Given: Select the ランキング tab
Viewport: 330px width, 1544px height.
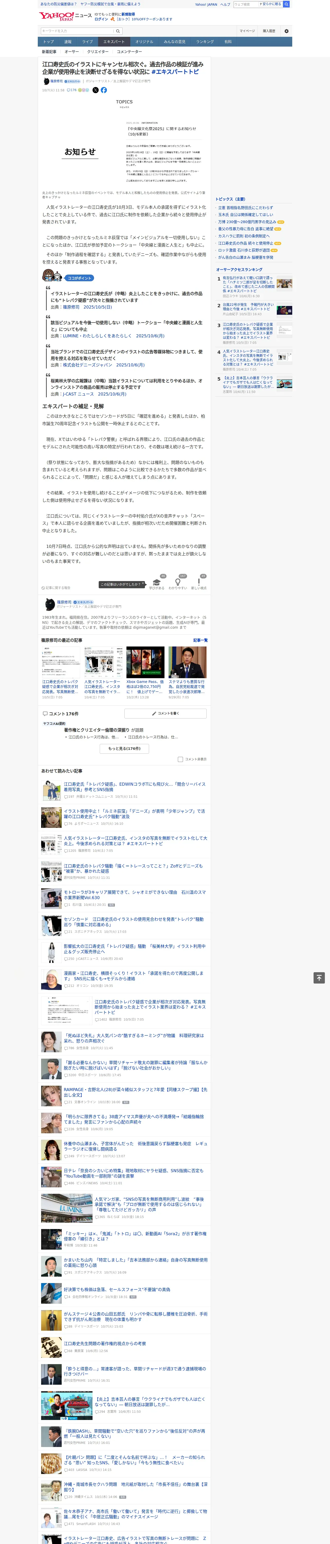Looking at the screenshot, I should point(205,42).
